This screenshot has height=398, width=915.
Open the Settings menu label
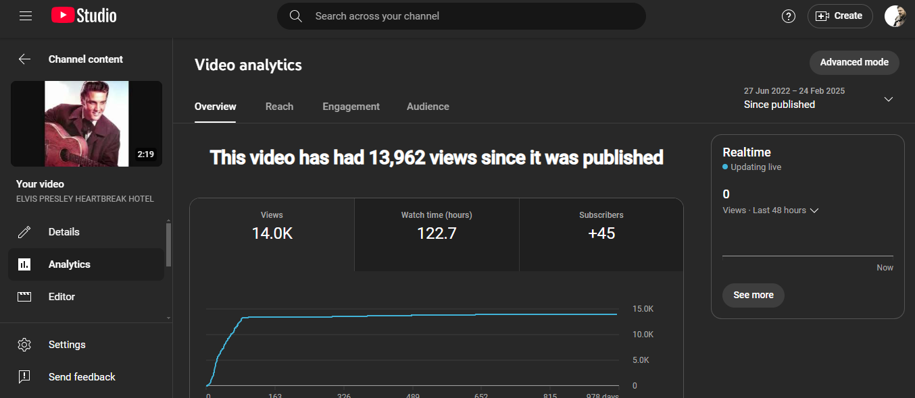click(67, 345)
